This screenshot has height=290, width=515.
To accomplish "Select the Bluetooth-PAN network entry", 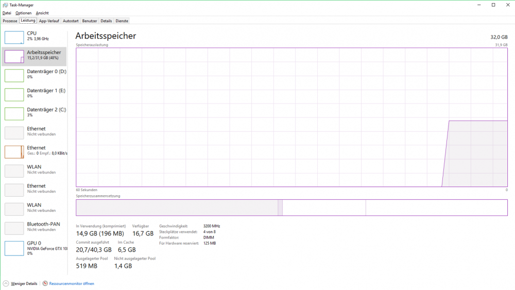I will (14, 228).
